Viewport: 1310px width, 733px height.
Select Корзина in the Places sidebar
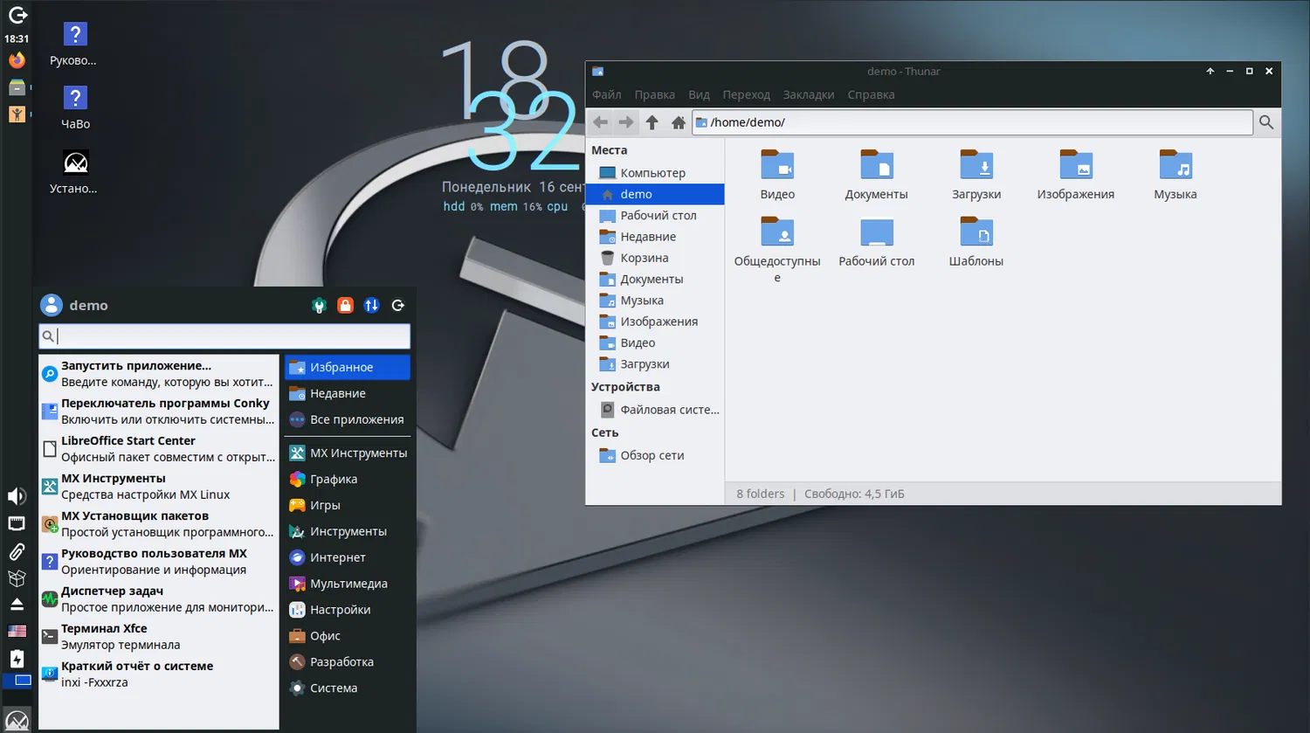click(644, 258)
